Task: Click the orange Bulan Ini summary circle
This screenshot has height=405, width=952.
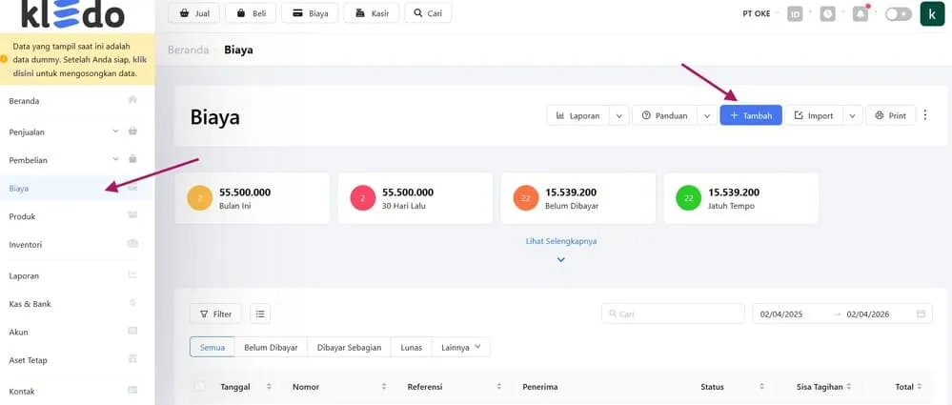Action: click(x=201, y=198)
